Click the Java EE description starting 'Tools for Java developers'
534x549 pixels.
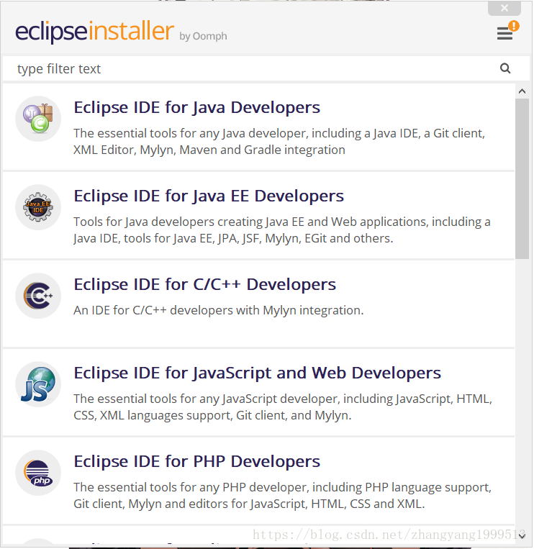(282, 230)
